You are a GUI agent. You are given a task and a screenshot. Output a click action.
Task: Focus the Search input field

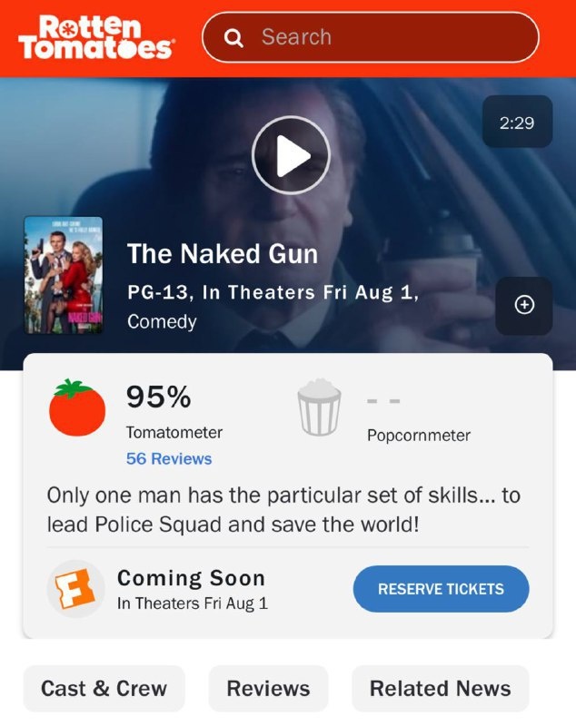click(x=371, y=37)
